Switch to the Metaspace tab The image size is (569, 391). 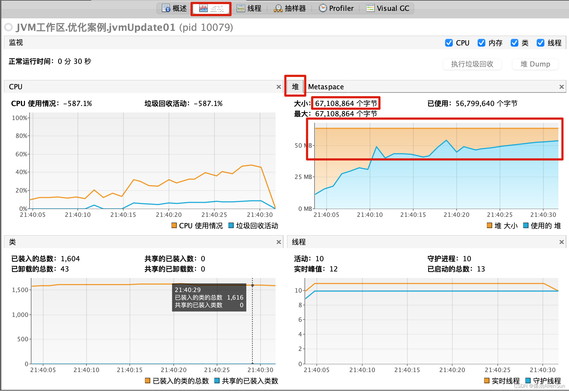326,87
